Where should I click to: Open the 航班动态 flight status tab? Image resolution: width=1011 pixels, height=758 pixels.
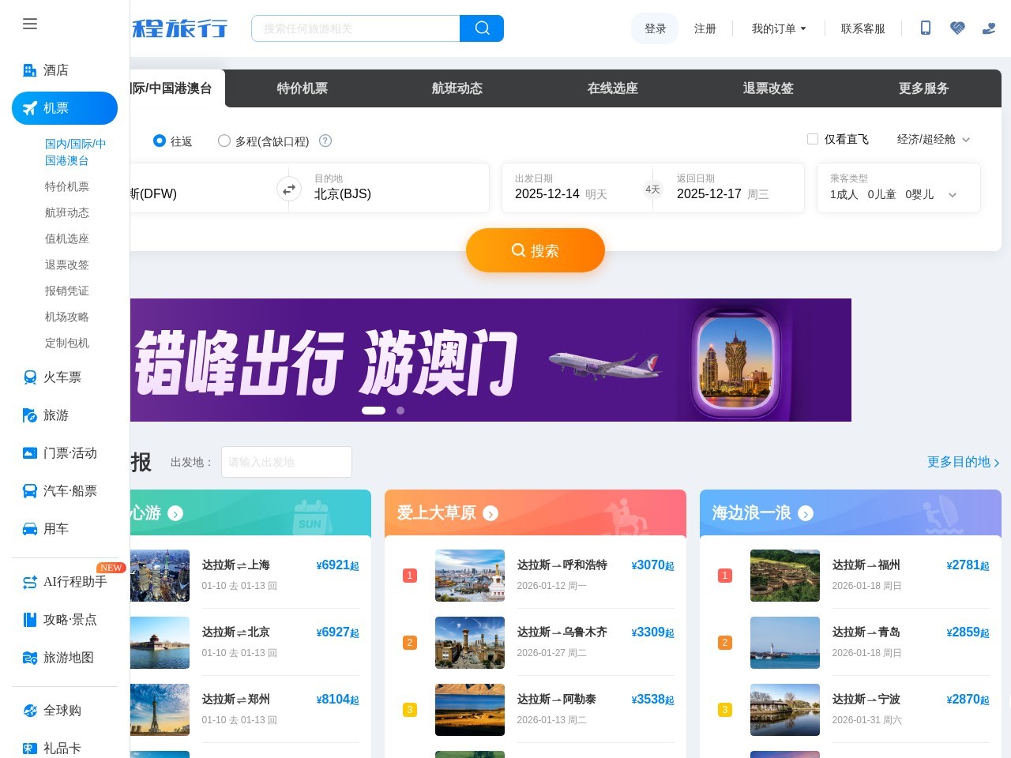pyautogui.click(x=457, y=88)
